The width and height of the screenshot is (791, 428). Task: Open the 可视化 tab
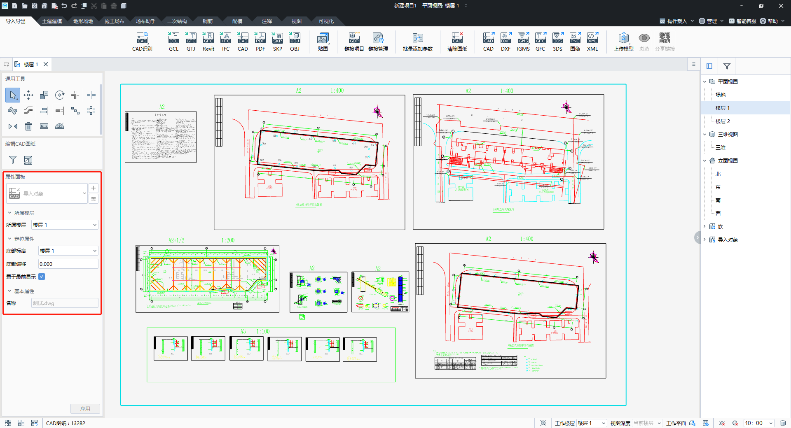pos(326,21)
